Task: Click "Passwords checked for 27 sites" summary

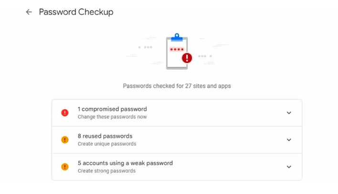Action: pos(177,86)
